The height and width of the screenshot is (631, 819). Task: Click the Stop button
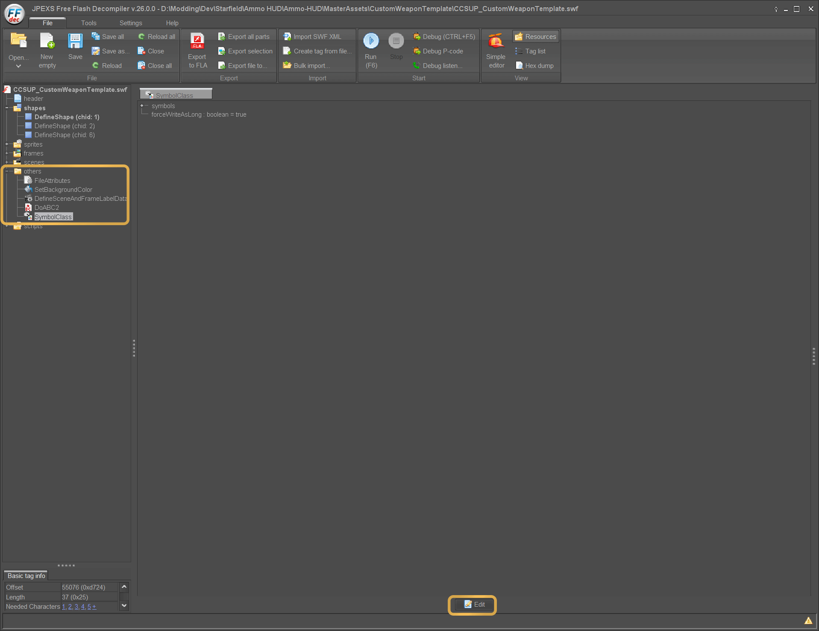pos(396,47)
